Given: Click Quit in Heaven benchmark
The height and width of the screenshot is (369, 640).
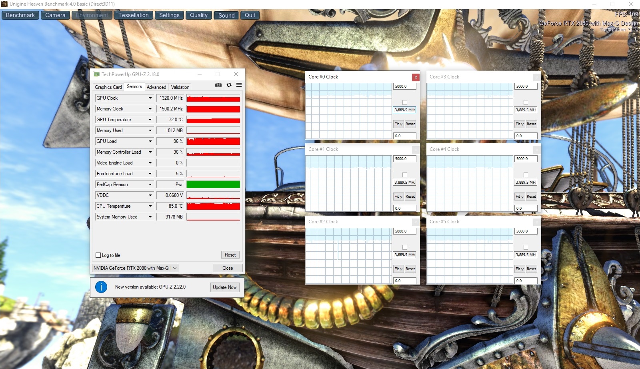Looking at the screenshot, I should 250,15.
